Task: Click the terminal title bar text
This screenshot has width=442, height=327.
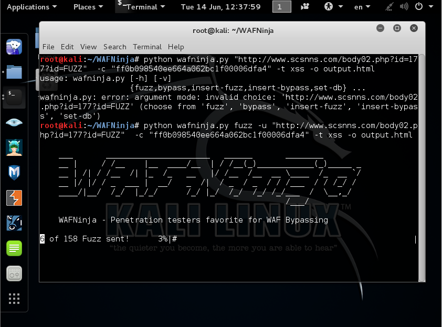Action: (233, 30)
